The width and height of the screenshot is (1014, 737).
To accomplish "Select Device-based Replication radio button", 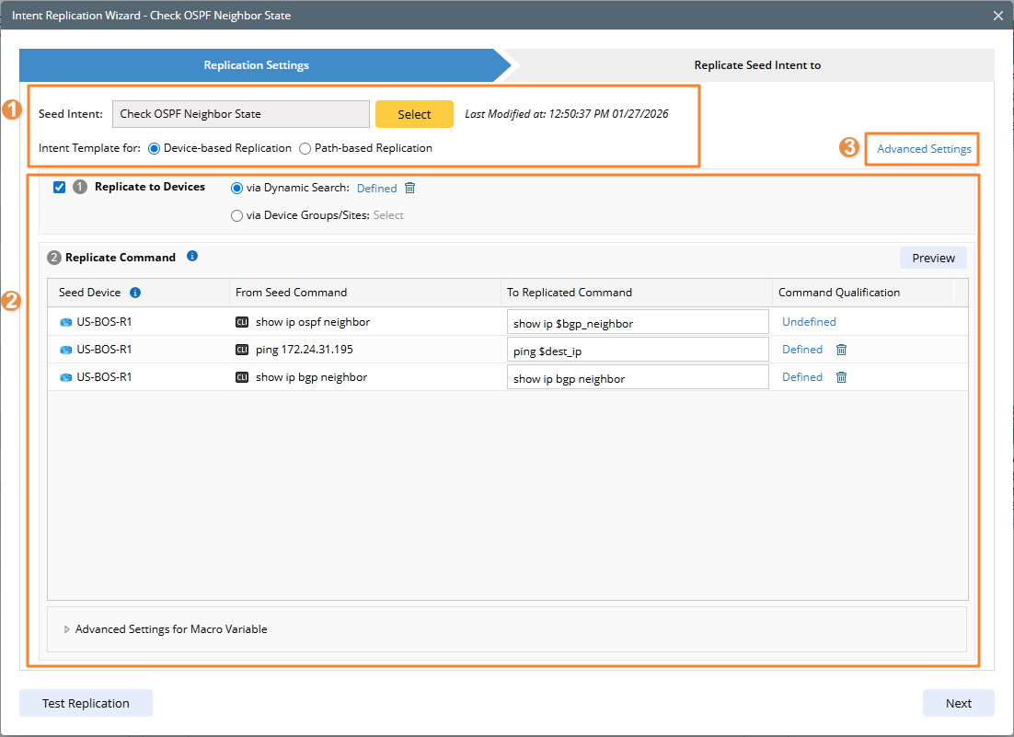I will [154, 148].
